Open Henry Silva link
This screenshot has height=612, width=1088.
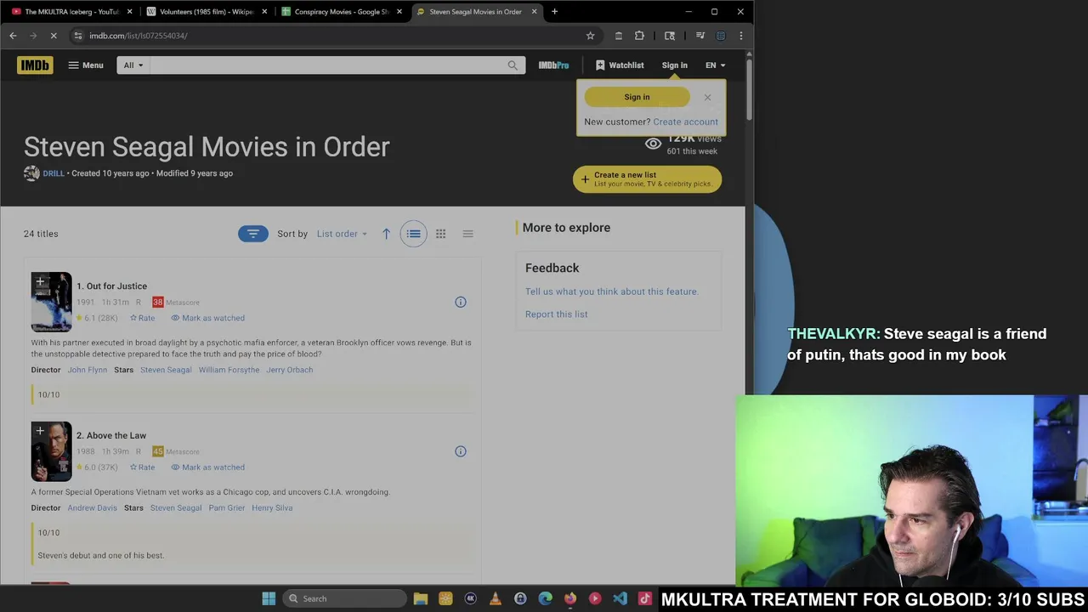click(x=272, y=508)
